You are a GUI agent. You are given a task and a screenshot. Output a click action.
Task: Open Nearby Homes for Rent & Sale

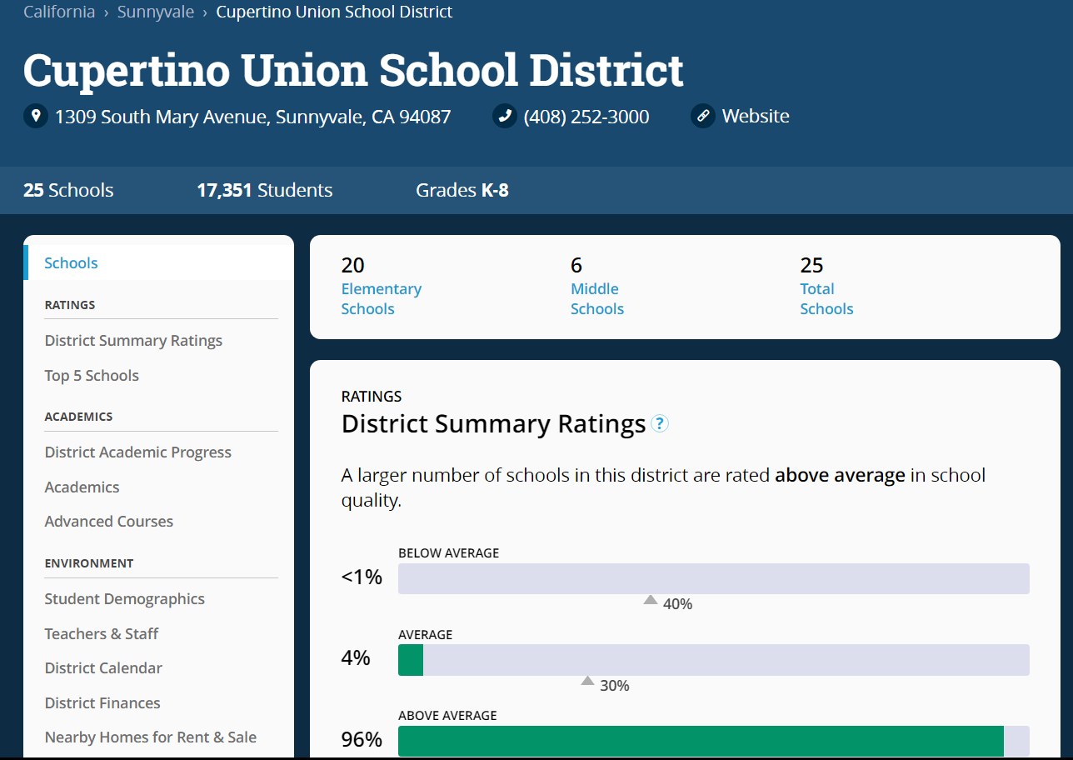(151, 737)
